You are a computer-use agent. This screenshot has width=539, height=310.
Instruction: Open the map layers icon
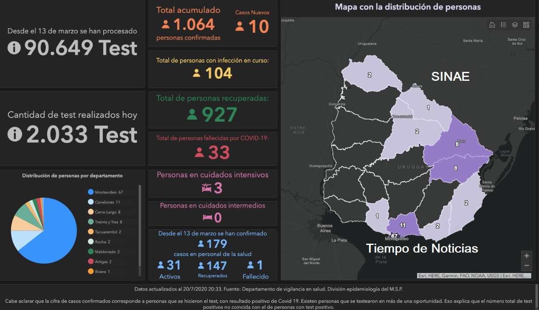pyautogui.click(x=515, y=25)
